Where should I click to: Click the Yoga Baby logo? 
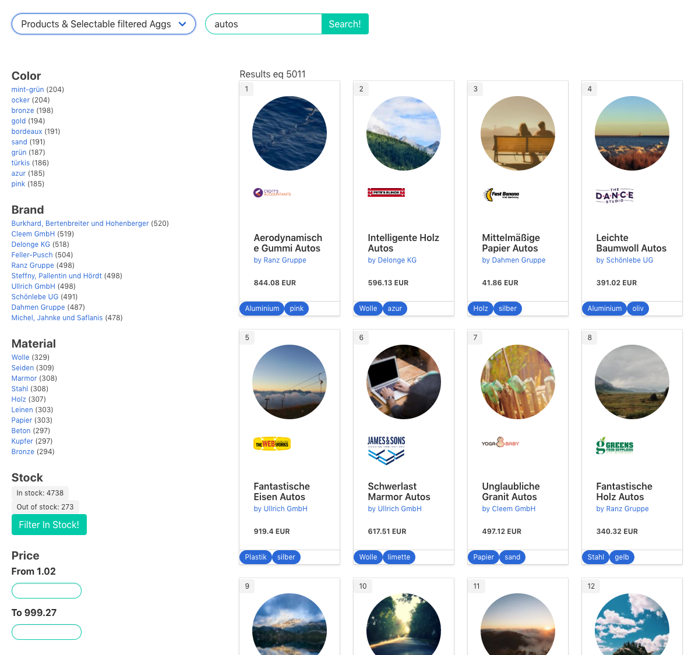click(x=500, y=443)
